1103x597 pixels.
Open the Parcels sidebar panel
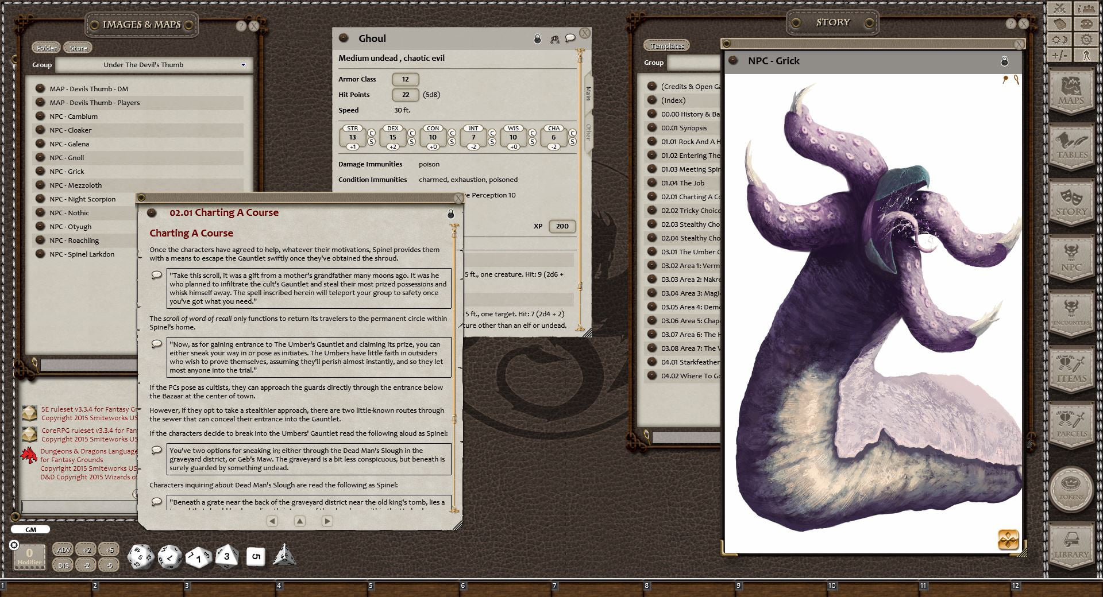[x=1071, y=425]
